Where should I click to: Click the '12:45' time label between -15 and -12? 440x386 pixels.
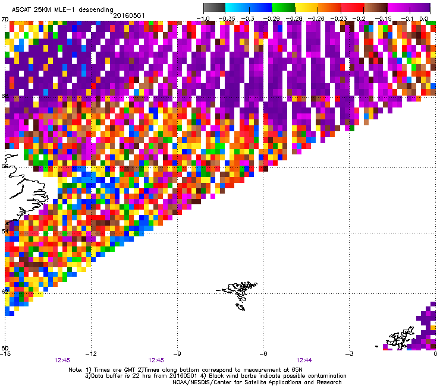pyautogui.click(x=62, y=360)
